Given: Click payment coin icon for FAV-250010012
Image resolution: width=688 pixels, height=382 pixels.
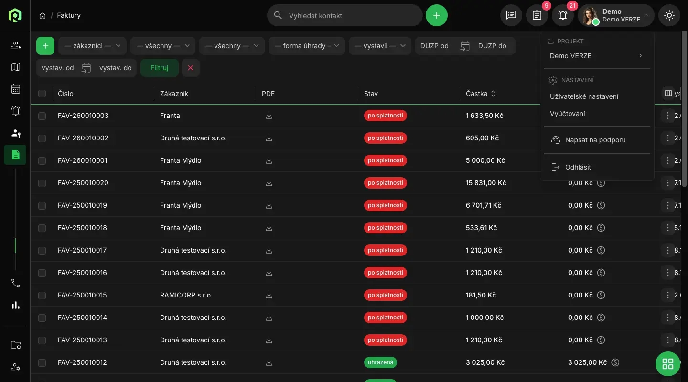Looking at the screenshot, I should (x=615, y=362).
